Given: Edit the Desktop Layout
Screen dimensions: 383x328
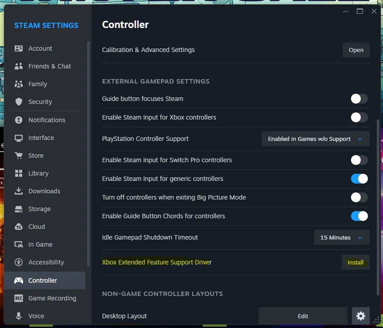Looking at the screenshot, I should coord(303,316).
